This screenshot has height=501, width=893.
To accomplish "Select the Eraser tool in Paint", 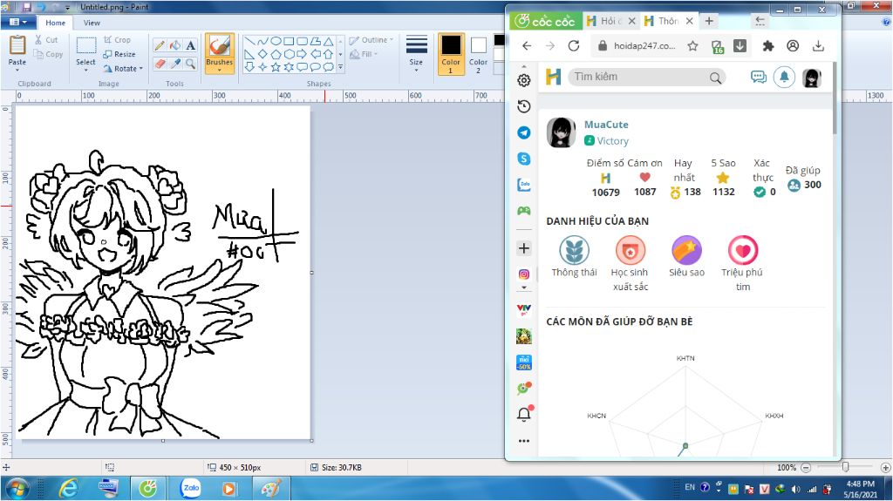I will pos(160,64).
